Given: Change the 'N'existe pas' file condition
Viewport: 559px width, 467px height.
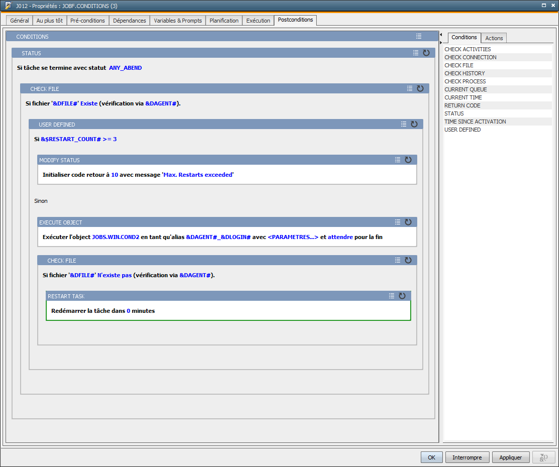Looking at the screenshot, I should [115, 275].
